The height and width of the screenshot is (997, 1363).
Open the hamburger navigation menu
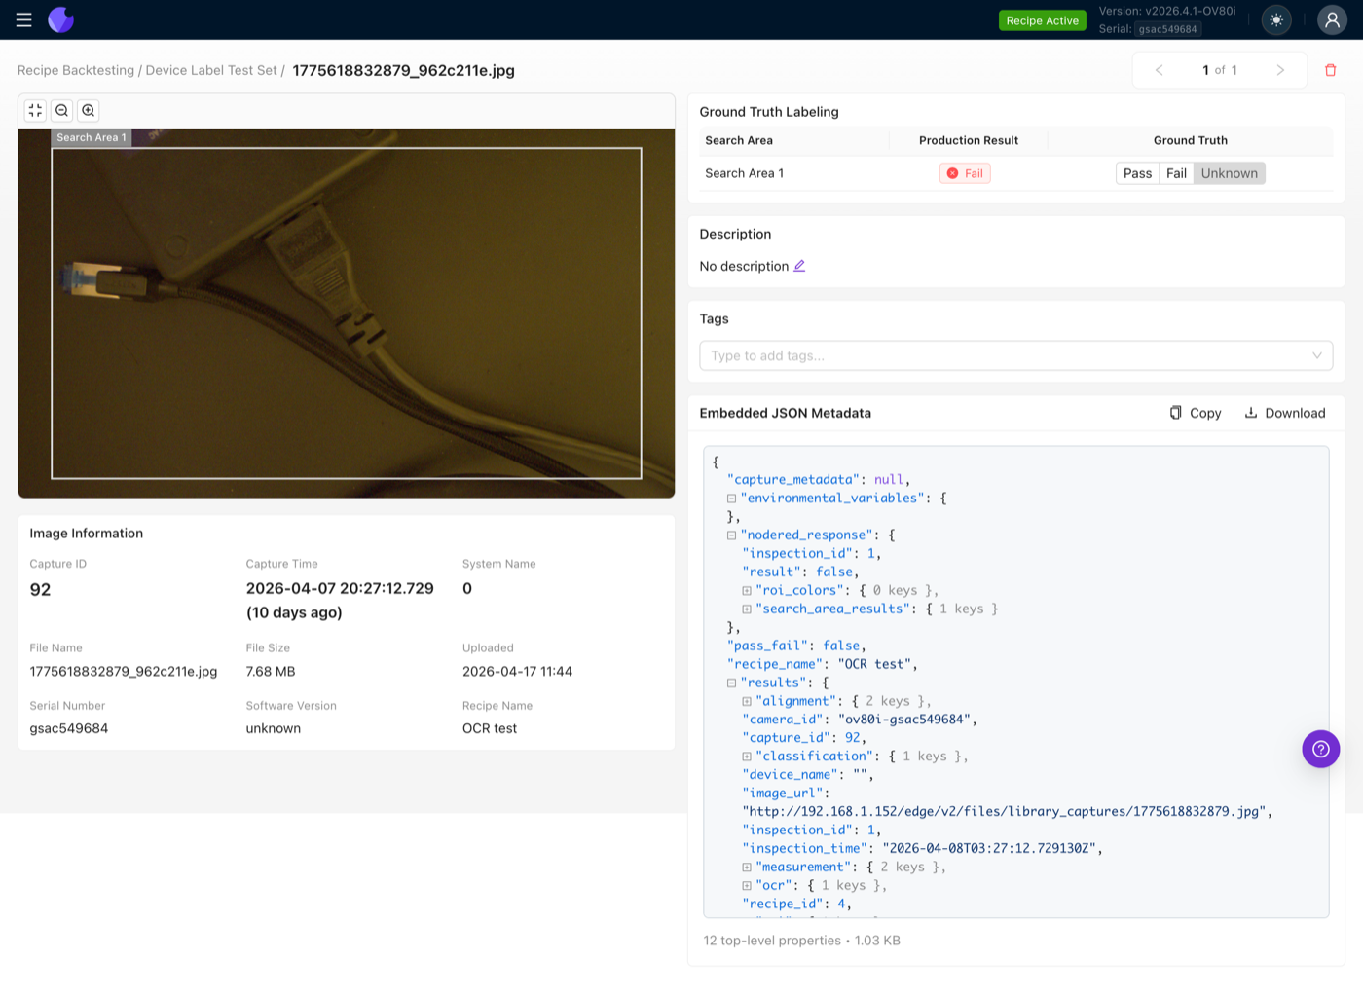click(x=23, y=19)
